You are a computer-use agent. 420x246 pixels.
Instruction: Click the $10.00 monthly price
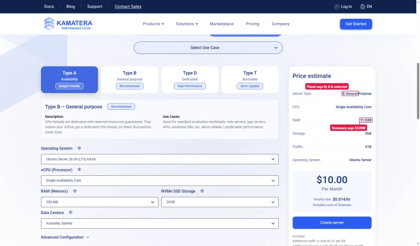pyautogui.click(x=332, y=180)
